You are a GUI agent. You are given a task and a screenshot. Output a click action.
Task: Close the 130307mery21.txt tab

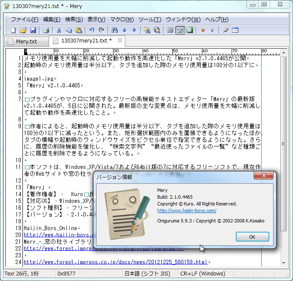(120, 40)
